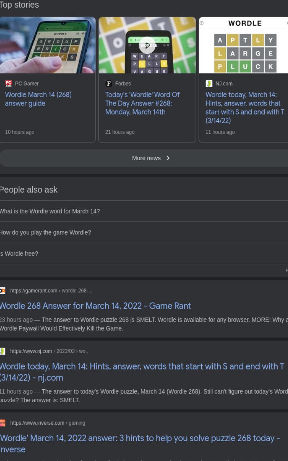Click the nj.com favicon in search results
This screenshot has height=461, width=288.
[x=2, y=351]
